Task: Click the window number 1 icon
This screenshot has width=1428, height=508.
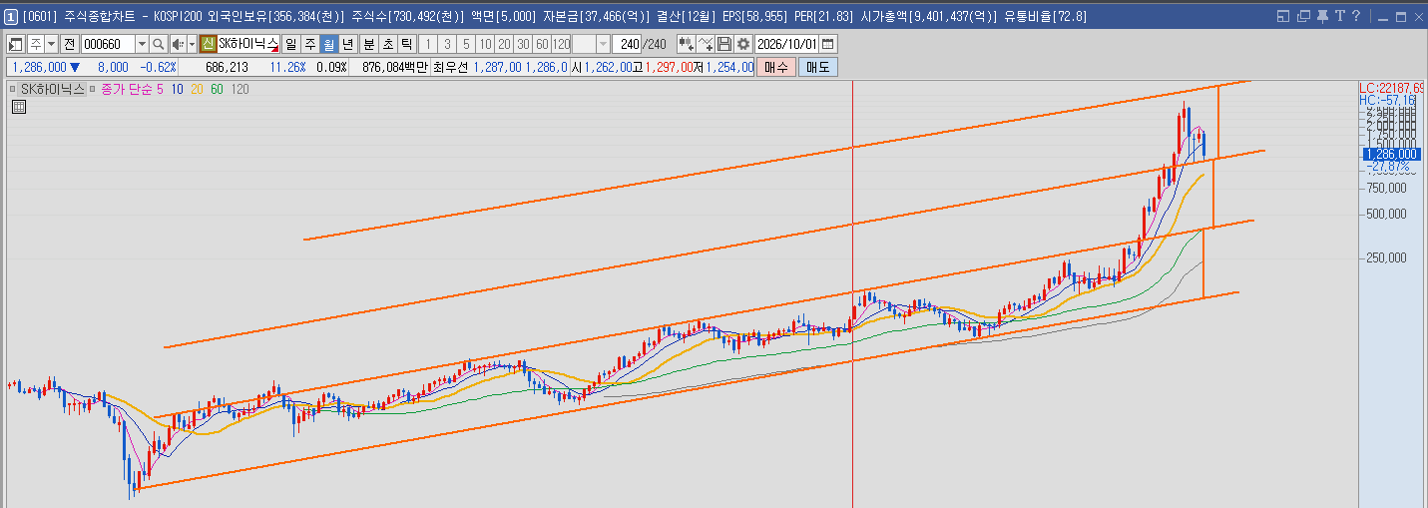Action: 10,16
